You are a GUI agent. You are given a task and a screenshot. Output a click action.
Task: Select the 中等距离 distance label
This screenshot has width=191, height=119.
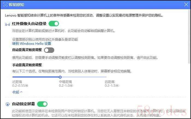(65, 82)
